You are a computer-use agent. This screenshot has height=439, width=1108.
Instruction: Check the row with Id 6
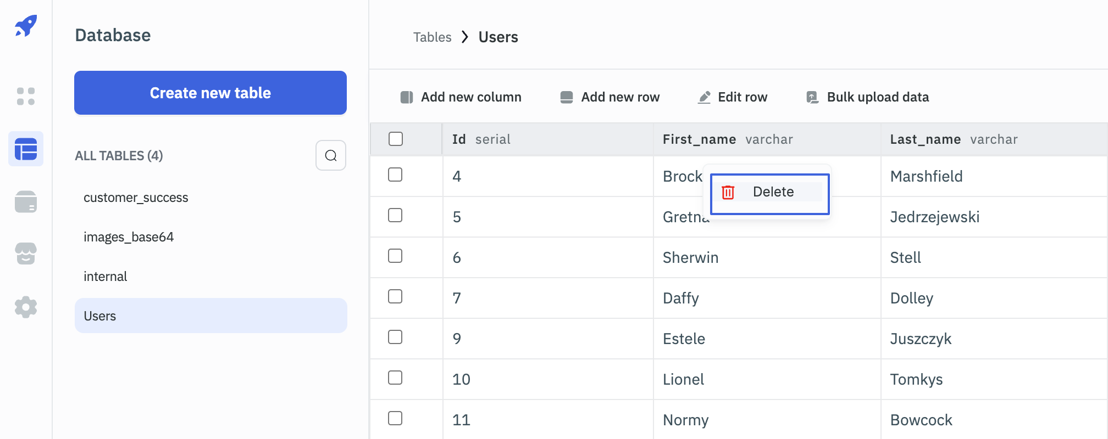pyautogui.click(x=395, y=256)
